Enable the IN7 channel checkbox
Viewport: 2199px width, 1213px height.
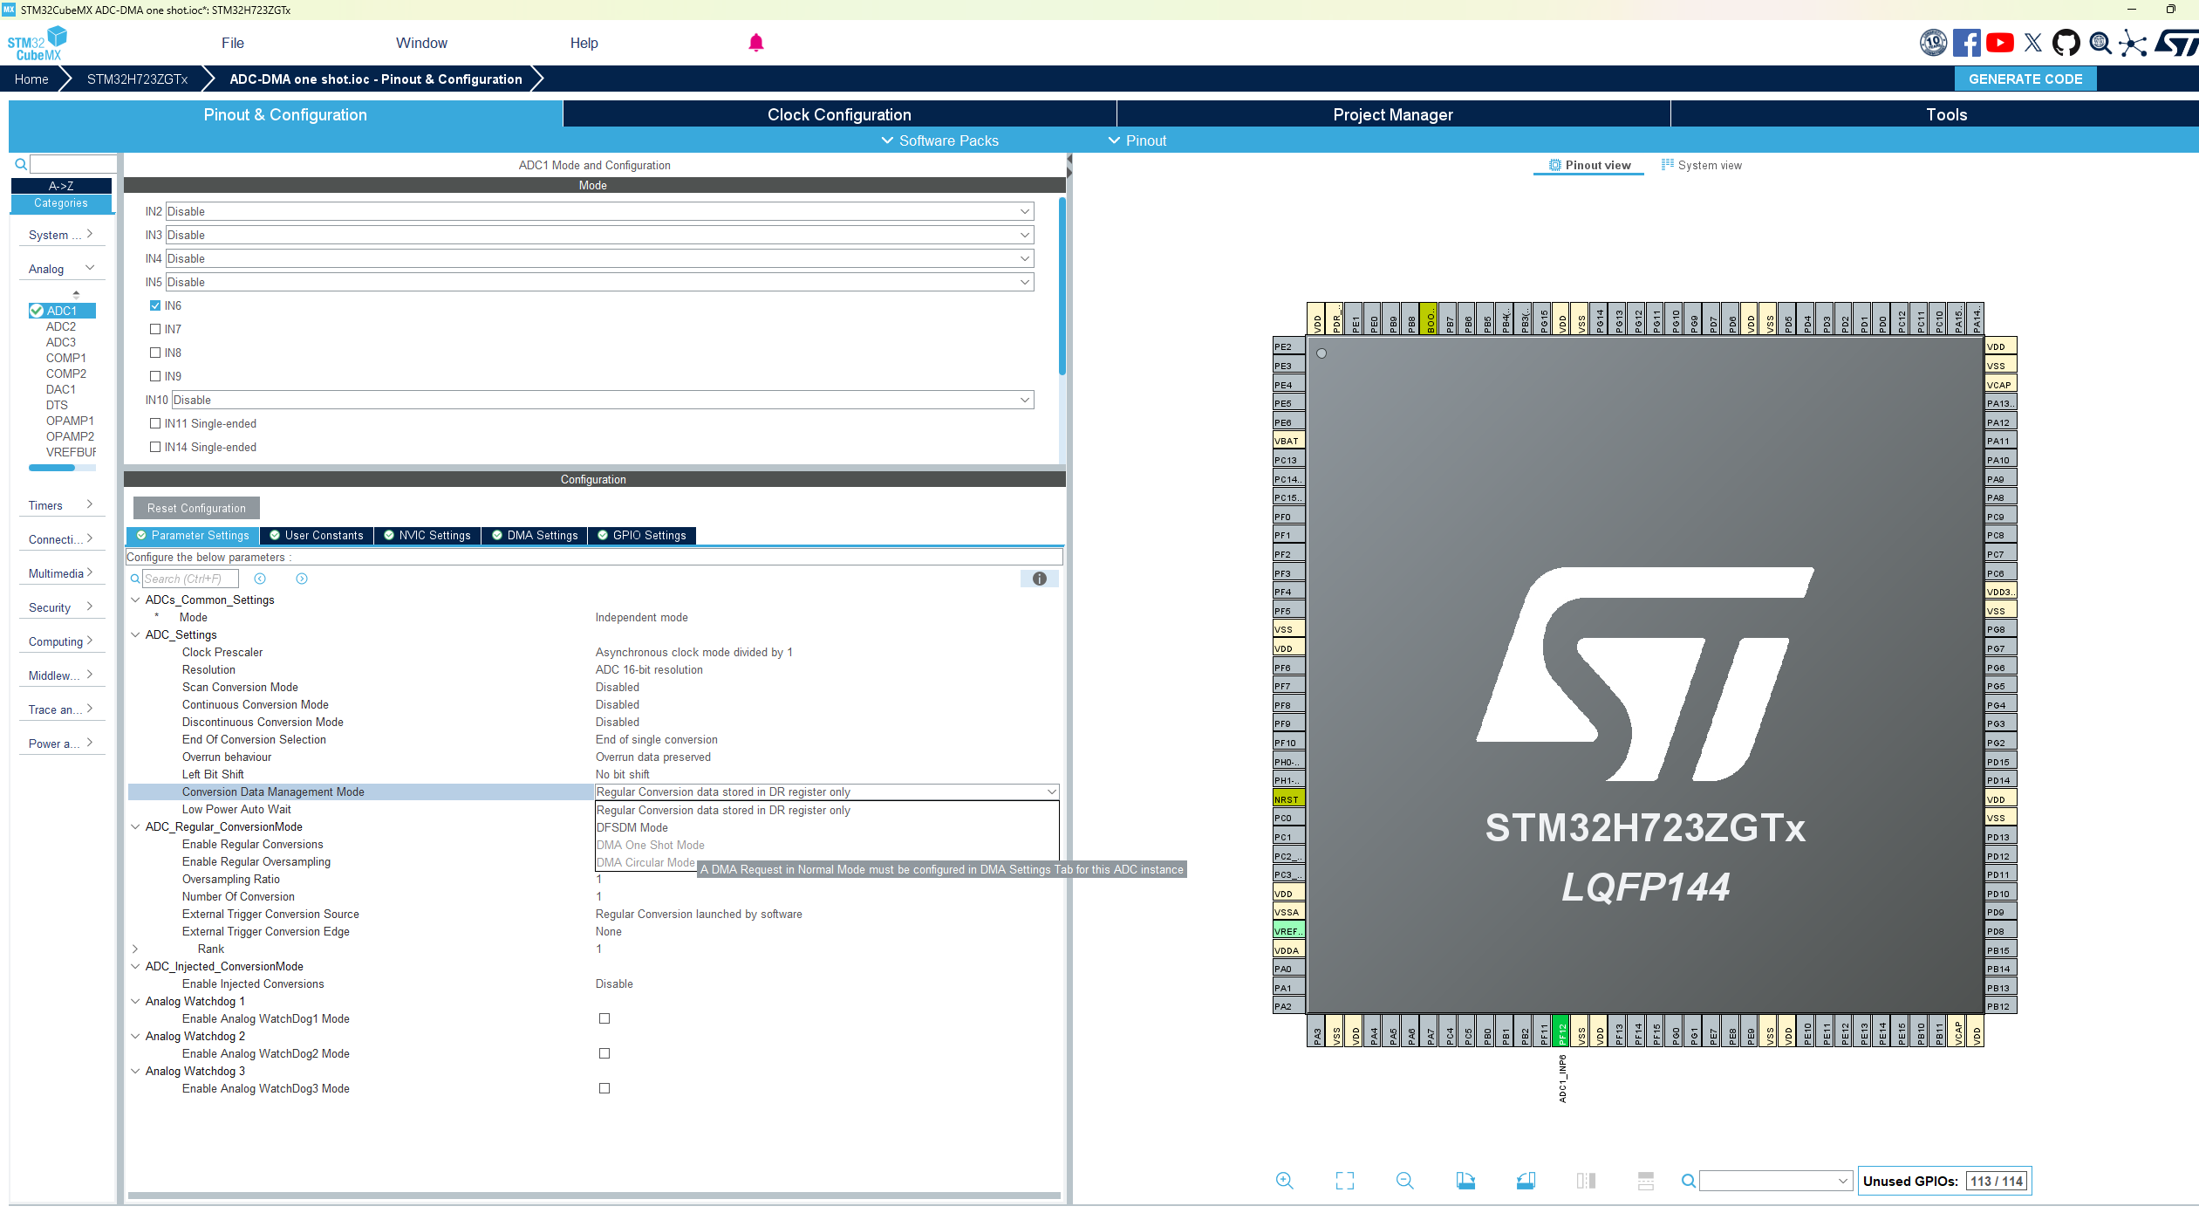point(155,329)
